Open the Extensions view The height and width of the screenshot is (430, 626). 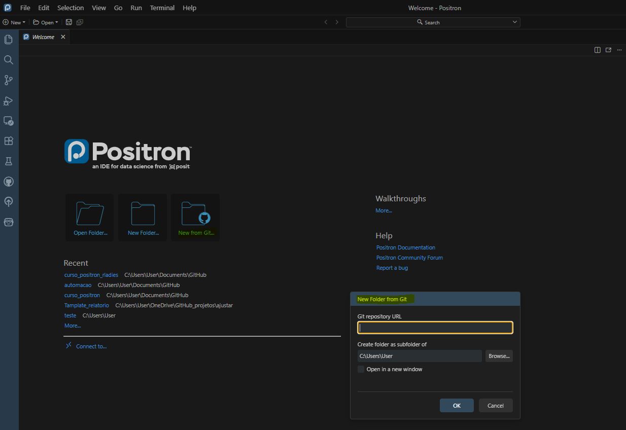click(8, 141)
